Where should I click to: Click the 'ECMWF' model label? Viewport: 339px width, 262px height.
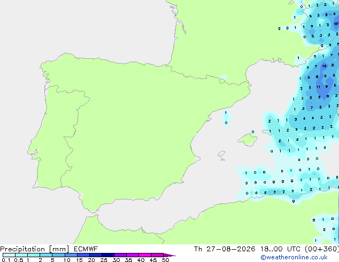(86, 249)
